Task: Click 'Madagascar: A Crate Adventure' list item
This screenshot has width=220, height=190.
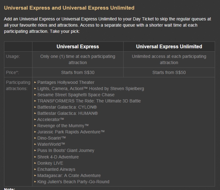Action: coord(69,176)
